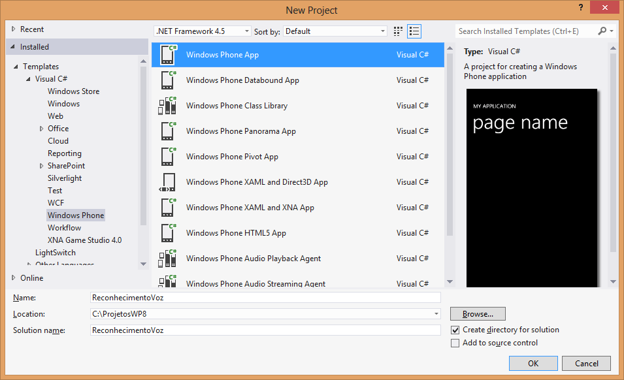The image size is (624, 380).
Task: Click the search magnifier icon
Action: 602,31
